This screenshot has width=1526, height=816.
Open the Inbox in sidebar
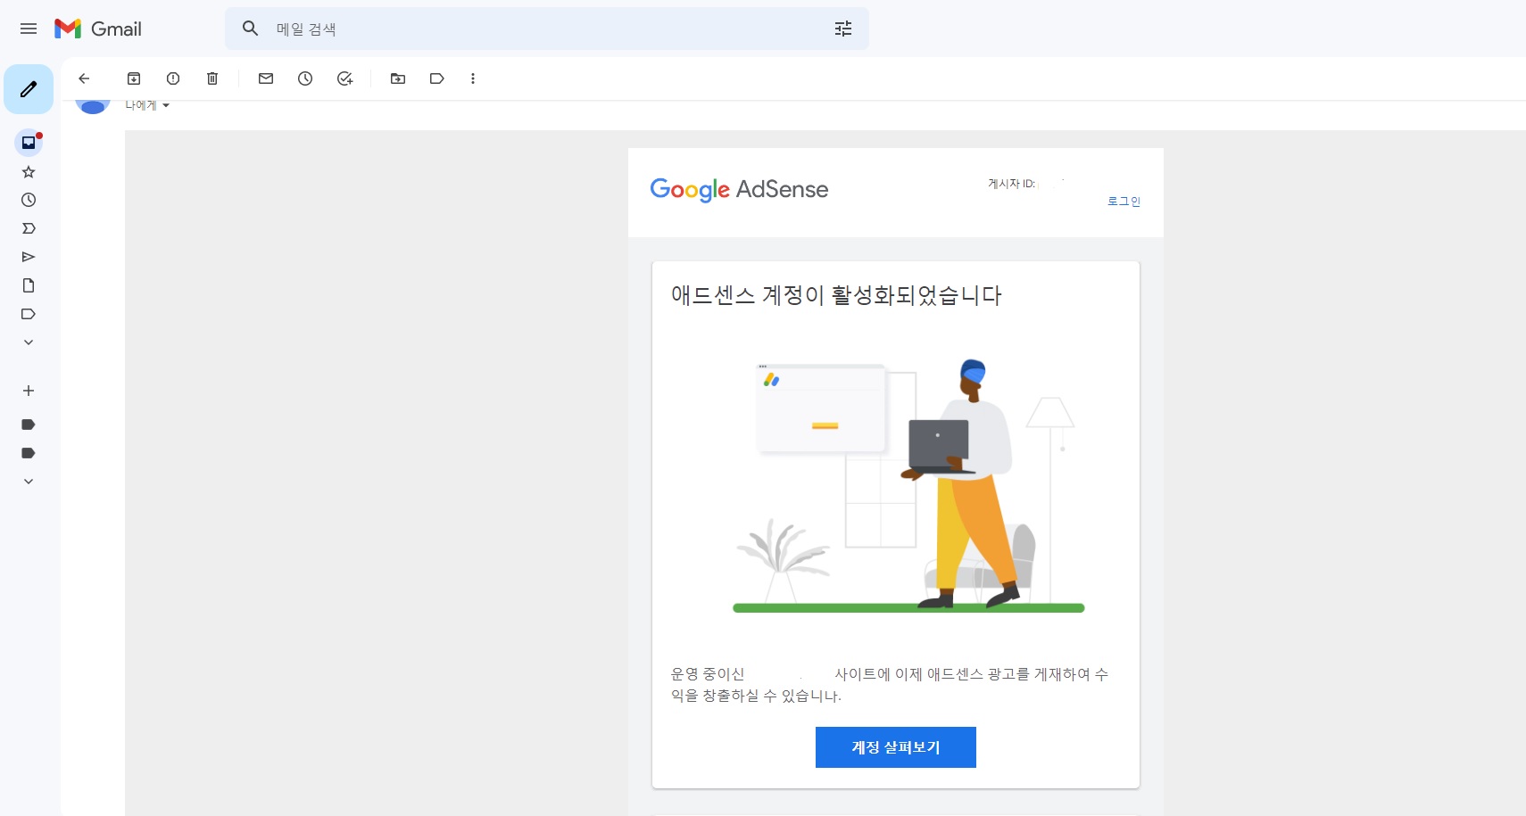[x=29, y=143]
